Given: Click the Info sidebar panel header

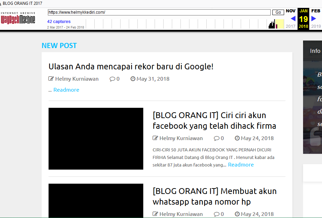Looking at the screenshot, I should (315, 51).
